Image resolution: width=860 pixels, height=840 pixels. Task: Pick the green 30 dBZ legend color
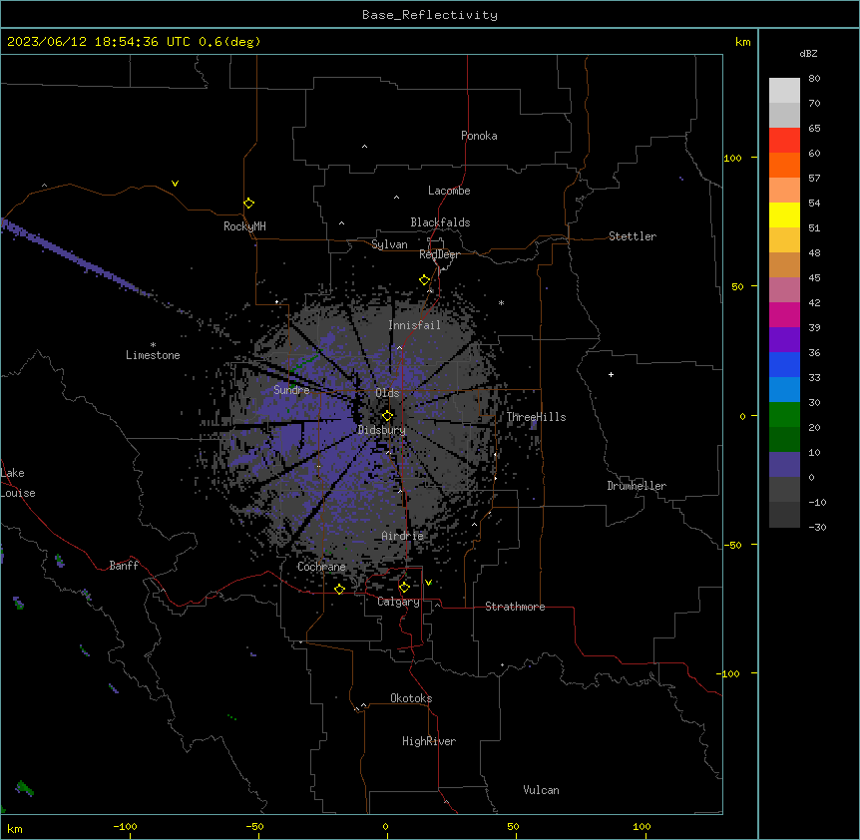click(784, 415)
